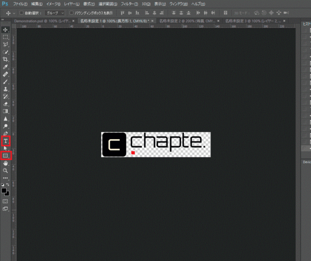This screenshot has height=261, width=311.
Task: Distribute left edges in options bar
Action: (198, 13)
